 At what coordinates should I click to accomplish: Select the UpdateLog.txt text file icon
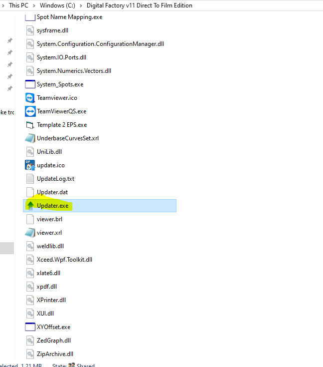[30, 179]
